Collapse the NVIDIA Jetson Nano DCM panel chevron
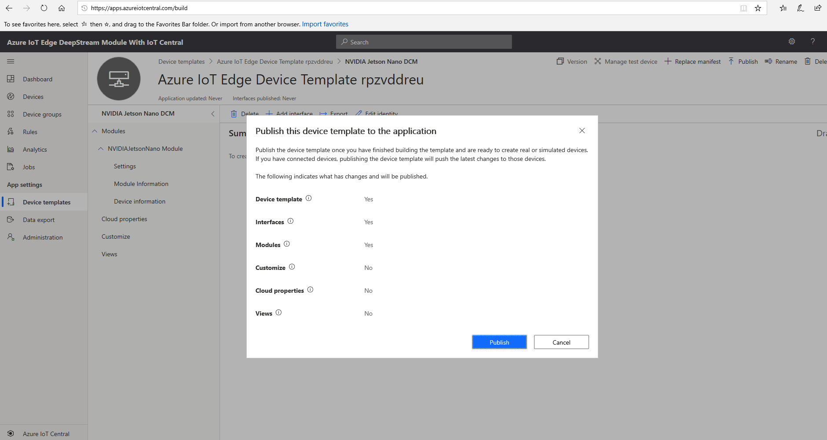827x440 pixels. 213,113
